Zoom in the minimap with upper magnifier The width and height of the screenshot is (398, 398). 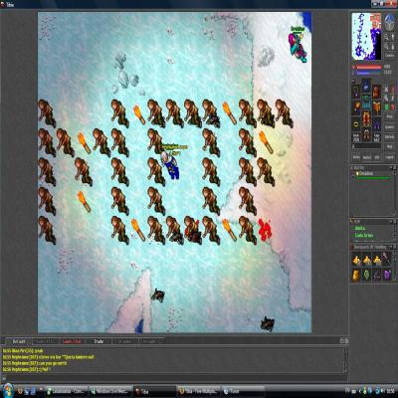point(386,37)
